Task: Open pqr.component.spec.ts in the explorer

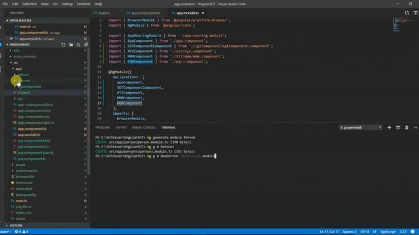Action: click(x=35, y=153)
